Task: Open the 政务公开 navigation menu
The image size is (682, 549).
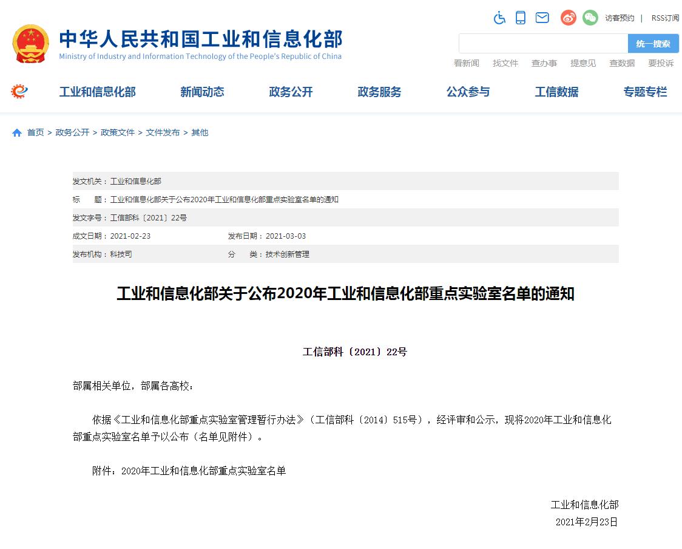Action: click(291, 92)
